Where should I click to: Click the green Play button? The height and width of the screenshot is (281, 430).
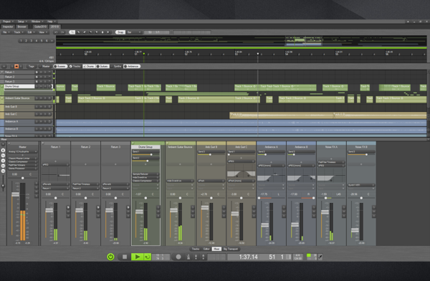click(x=137, y=257)
